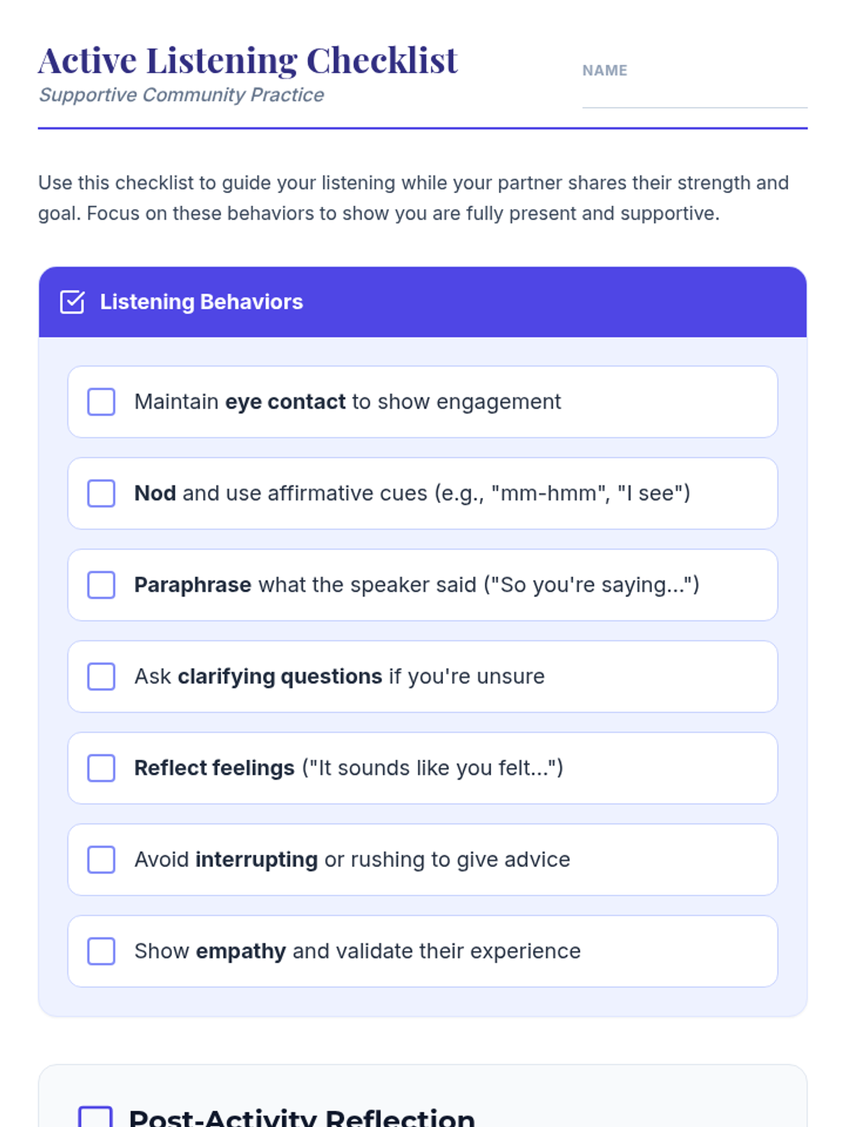Click the Show empathy item text
The image size is (845, 1127).
click(357, 952)
